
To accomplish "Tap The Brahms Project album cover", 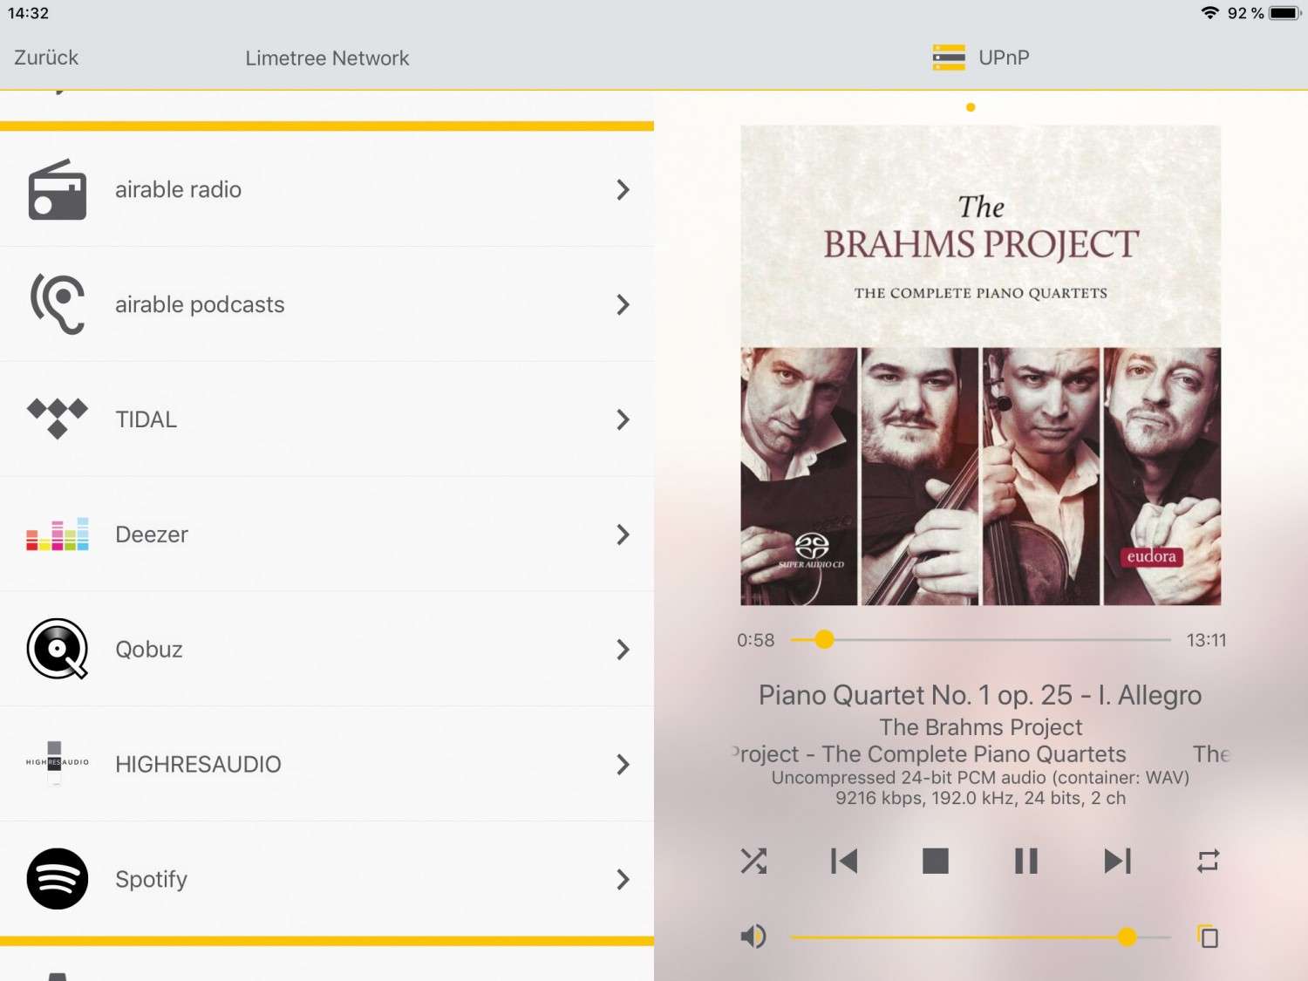I will tap(980, 364).
